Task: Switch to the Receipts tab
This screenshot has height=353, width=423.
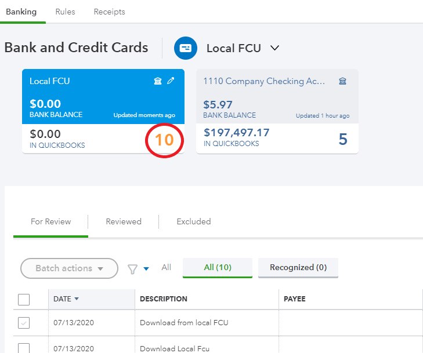Action: (x=109, y=12)
